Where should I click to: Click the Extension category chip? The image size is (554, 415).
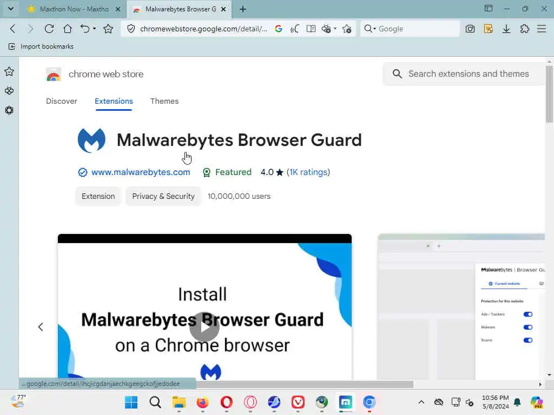[x=98, y=196]
